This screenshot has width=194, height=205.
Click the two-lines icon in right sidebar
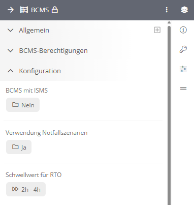pyautogui.click(x=183, y=89)
